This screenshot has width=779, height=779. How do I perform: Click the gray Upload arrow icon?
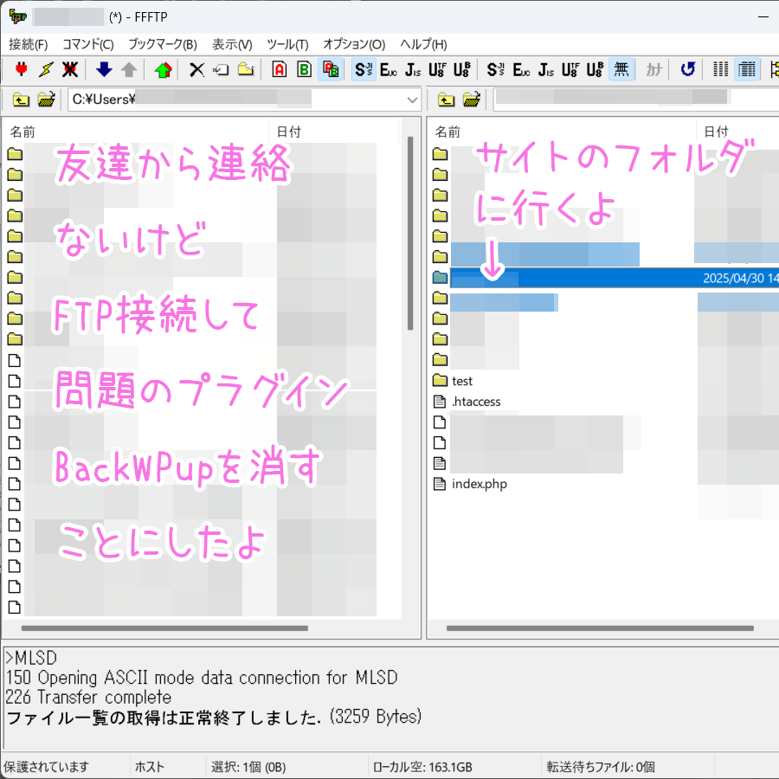(129, 69)
